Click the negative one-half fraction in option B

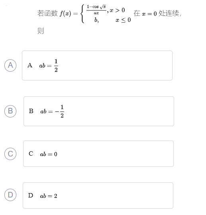[x=59, y=111]
